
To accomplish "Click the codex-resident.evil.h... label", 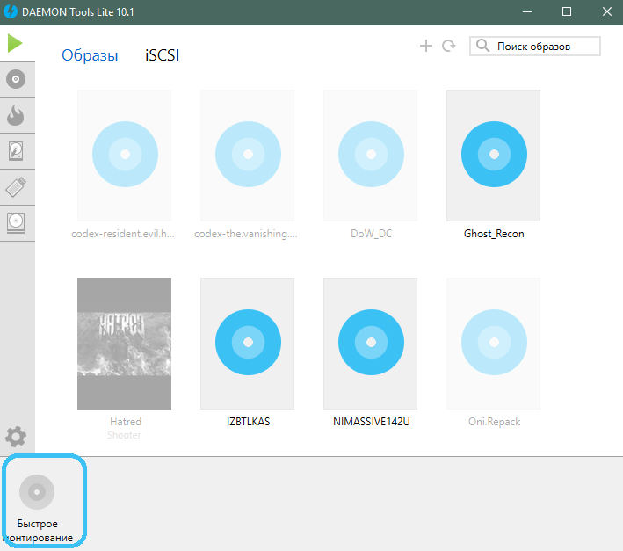I will (123, 234).
